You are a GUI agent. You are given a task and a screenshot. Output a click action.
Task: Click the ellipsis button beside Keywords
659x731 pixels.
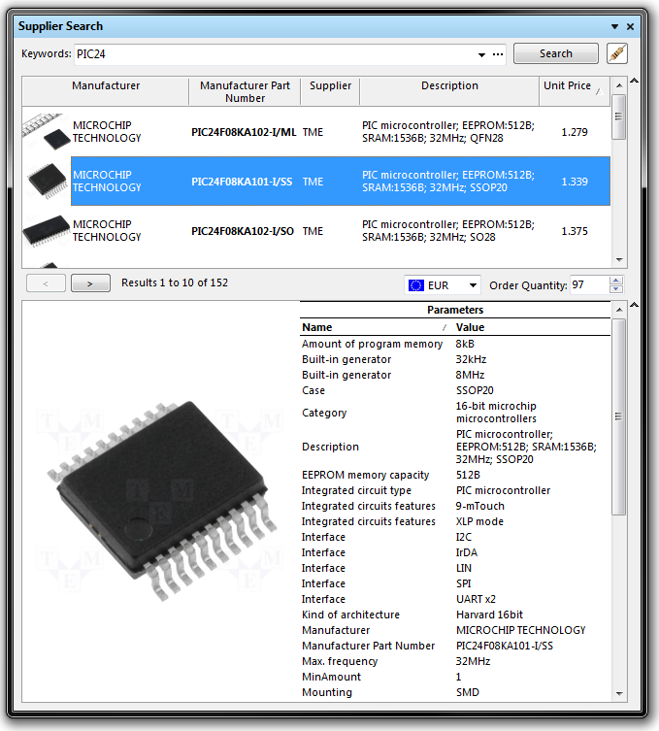click(x=498, y=54)
